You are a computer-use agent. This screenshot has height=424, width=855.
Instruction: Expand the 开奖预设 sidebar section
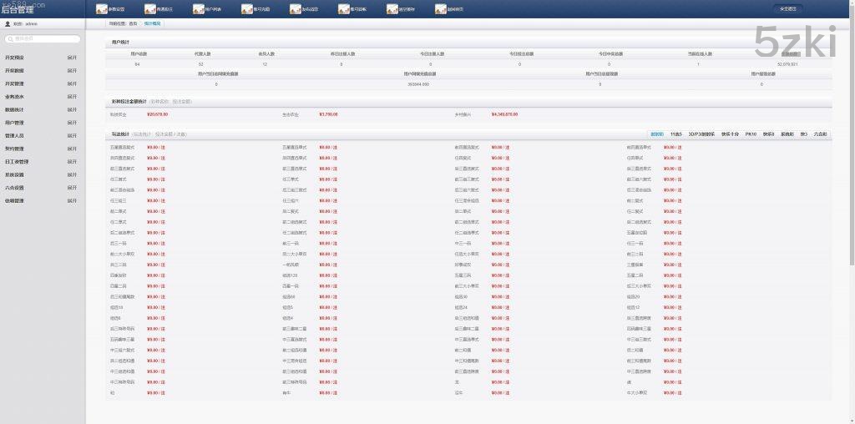(x=72, y=58)
